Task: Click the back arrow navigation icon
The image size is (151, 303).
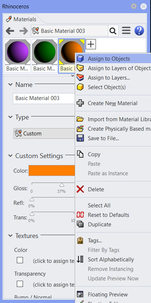Action: click(10, 31)
